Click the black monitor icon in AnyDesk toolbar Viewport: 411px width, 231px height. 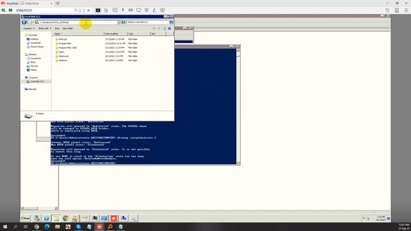coord(98,10)
